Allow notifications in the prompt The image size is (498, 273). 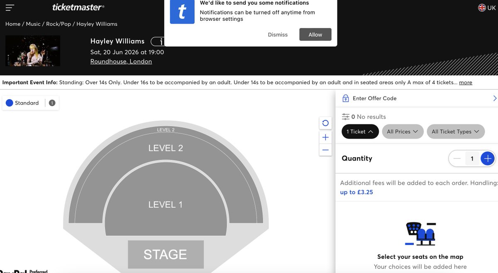(x=315, y=34)
